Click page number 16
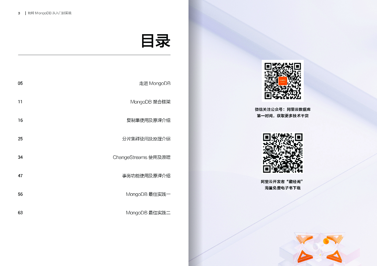The height and width of the screenshot is (266, 377). 20,121
